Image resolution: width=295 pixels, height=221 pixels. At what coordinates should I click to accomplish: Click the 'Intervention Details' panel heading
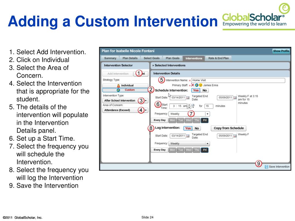[x=167, y=73]
